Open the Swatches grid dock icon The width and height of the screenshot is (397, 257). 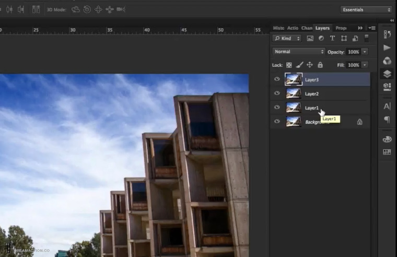(x=387, y=152)
